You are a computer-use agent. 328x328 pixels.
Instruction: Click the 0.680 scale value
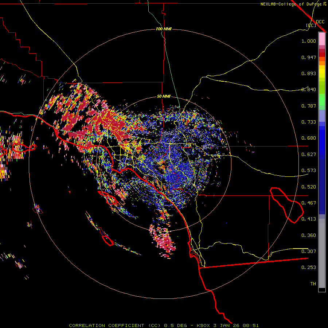[309, 138]
